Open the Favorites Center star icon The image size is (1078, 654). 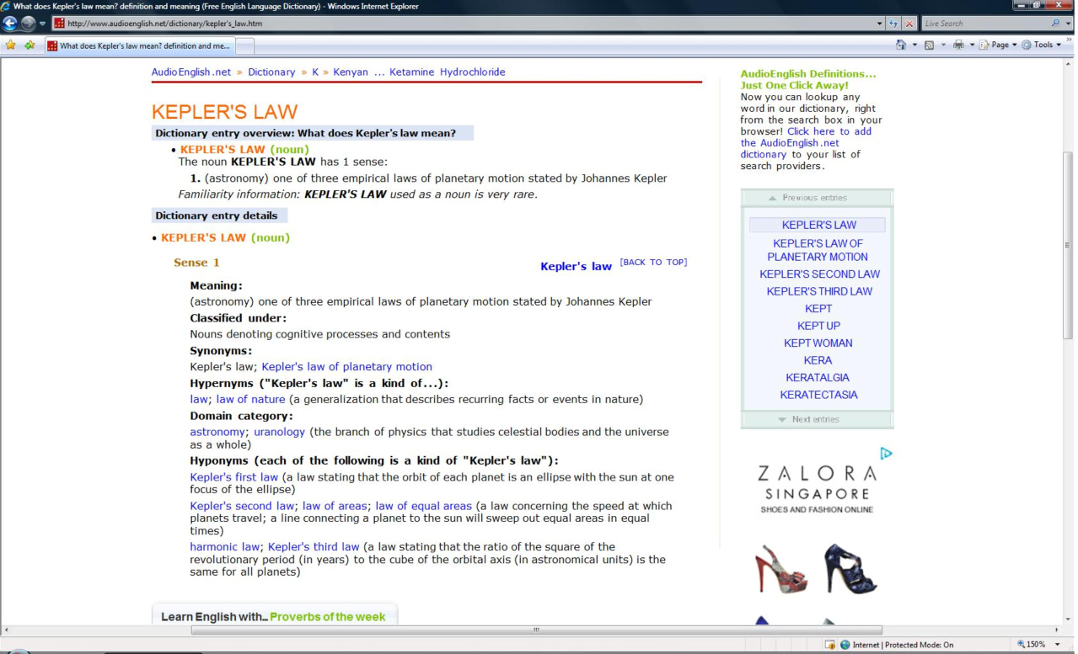click(x=10, y=45)
